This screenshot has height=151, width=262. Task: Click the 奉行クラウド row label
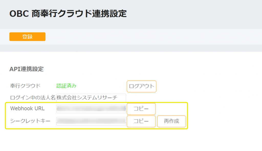point(25,86)
